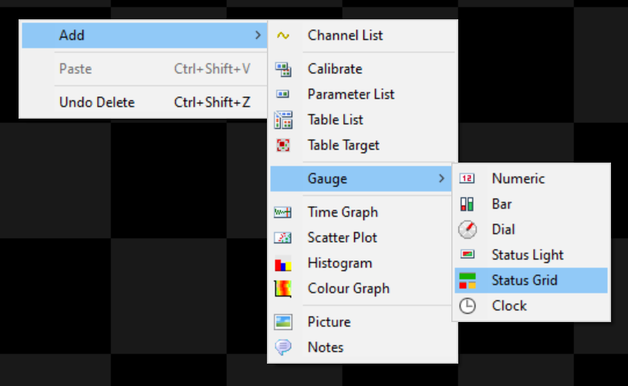Choose Status Light gauge option
The image size is (628, 386).
pyautogui.click(x=527, y=255)
